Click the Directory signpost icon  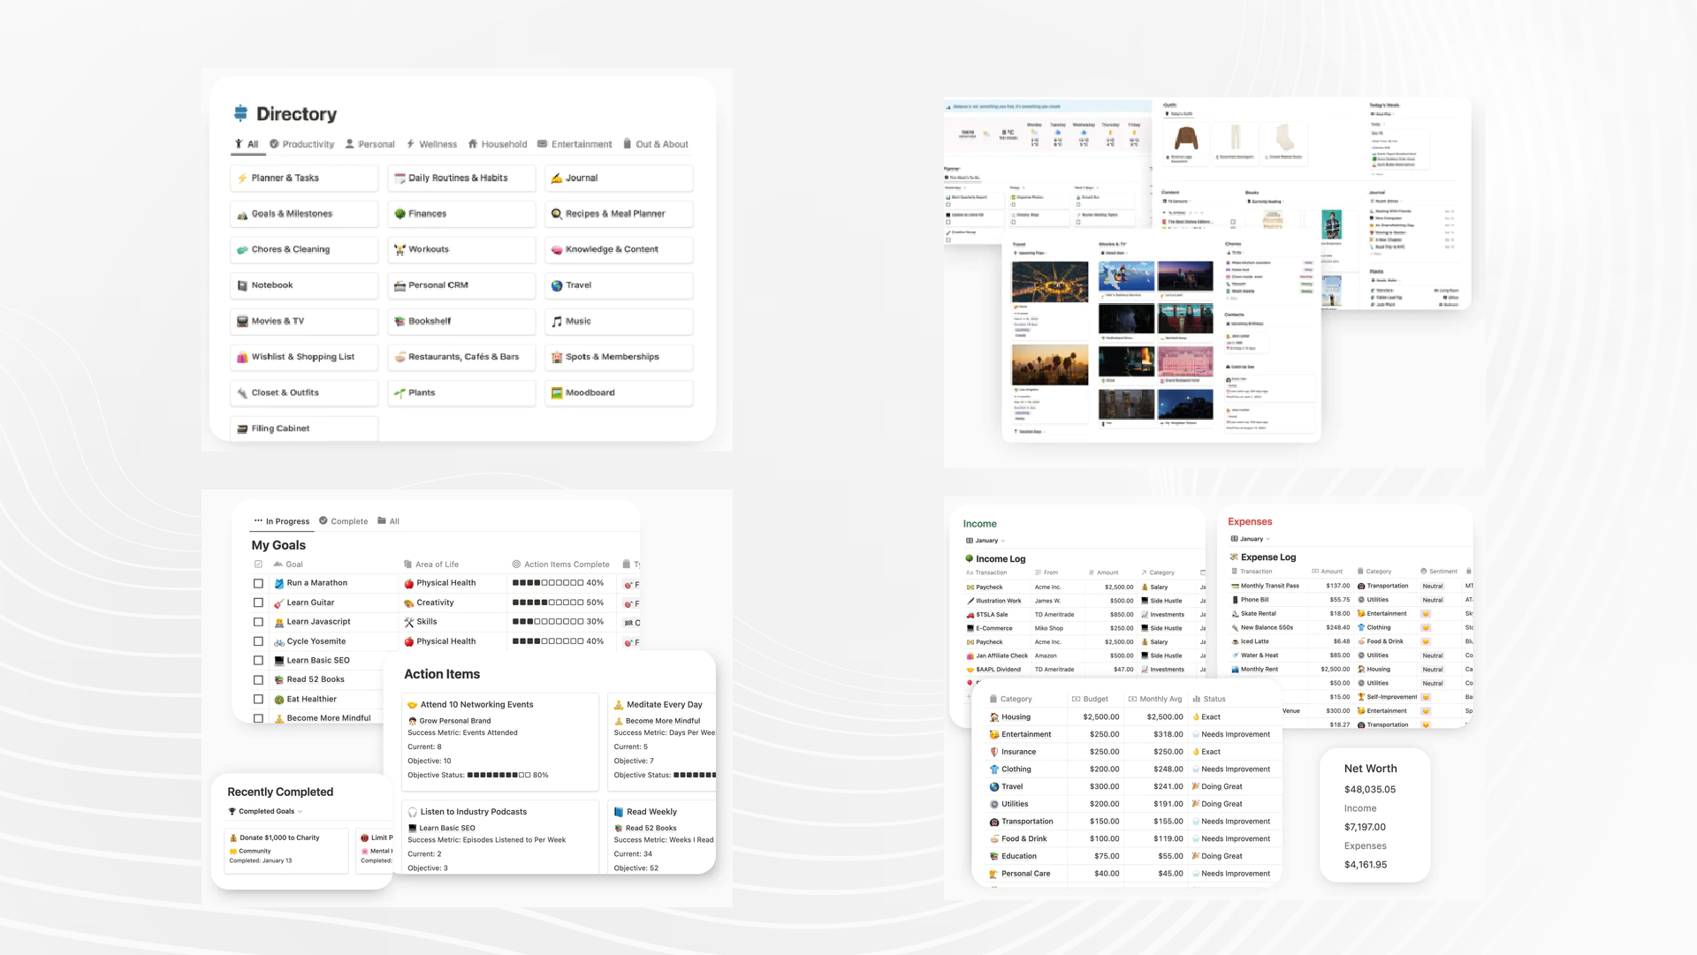click(x=240, y=113)
